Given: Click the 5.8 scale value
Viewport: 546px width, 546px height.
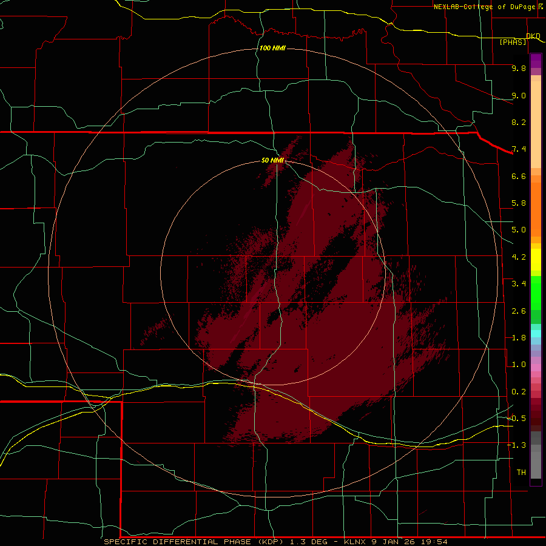Looking at the screenshot, I should click(519, 203).
